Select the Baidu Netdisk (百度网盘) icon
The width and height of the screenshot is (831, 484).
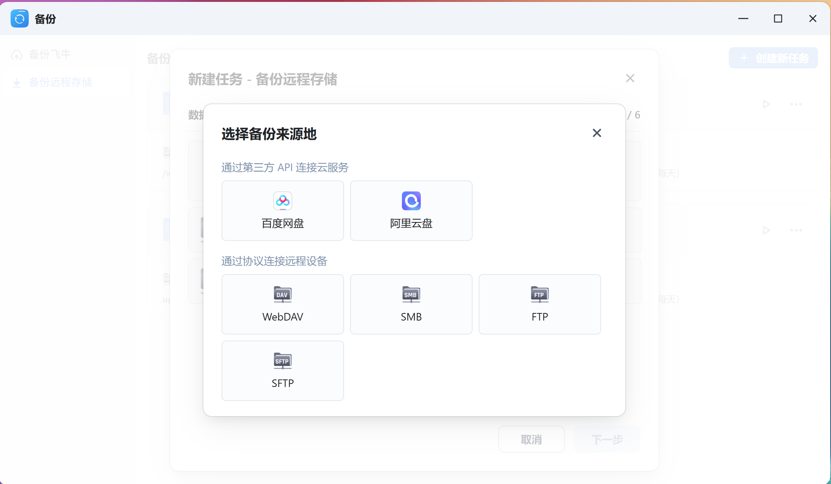click(x=282, y=201)
